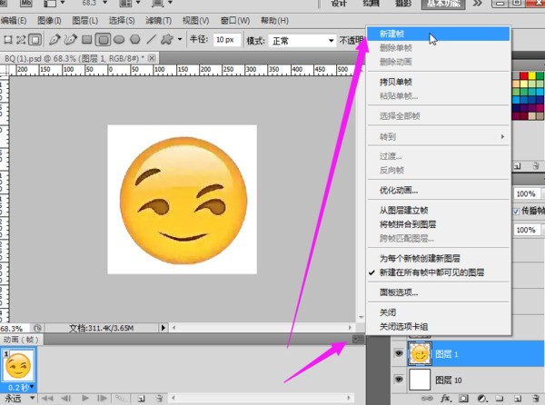Screen dimensions: 545x405
Task: Select the Pen tool in options bar
Action: (x=55, y=40)
